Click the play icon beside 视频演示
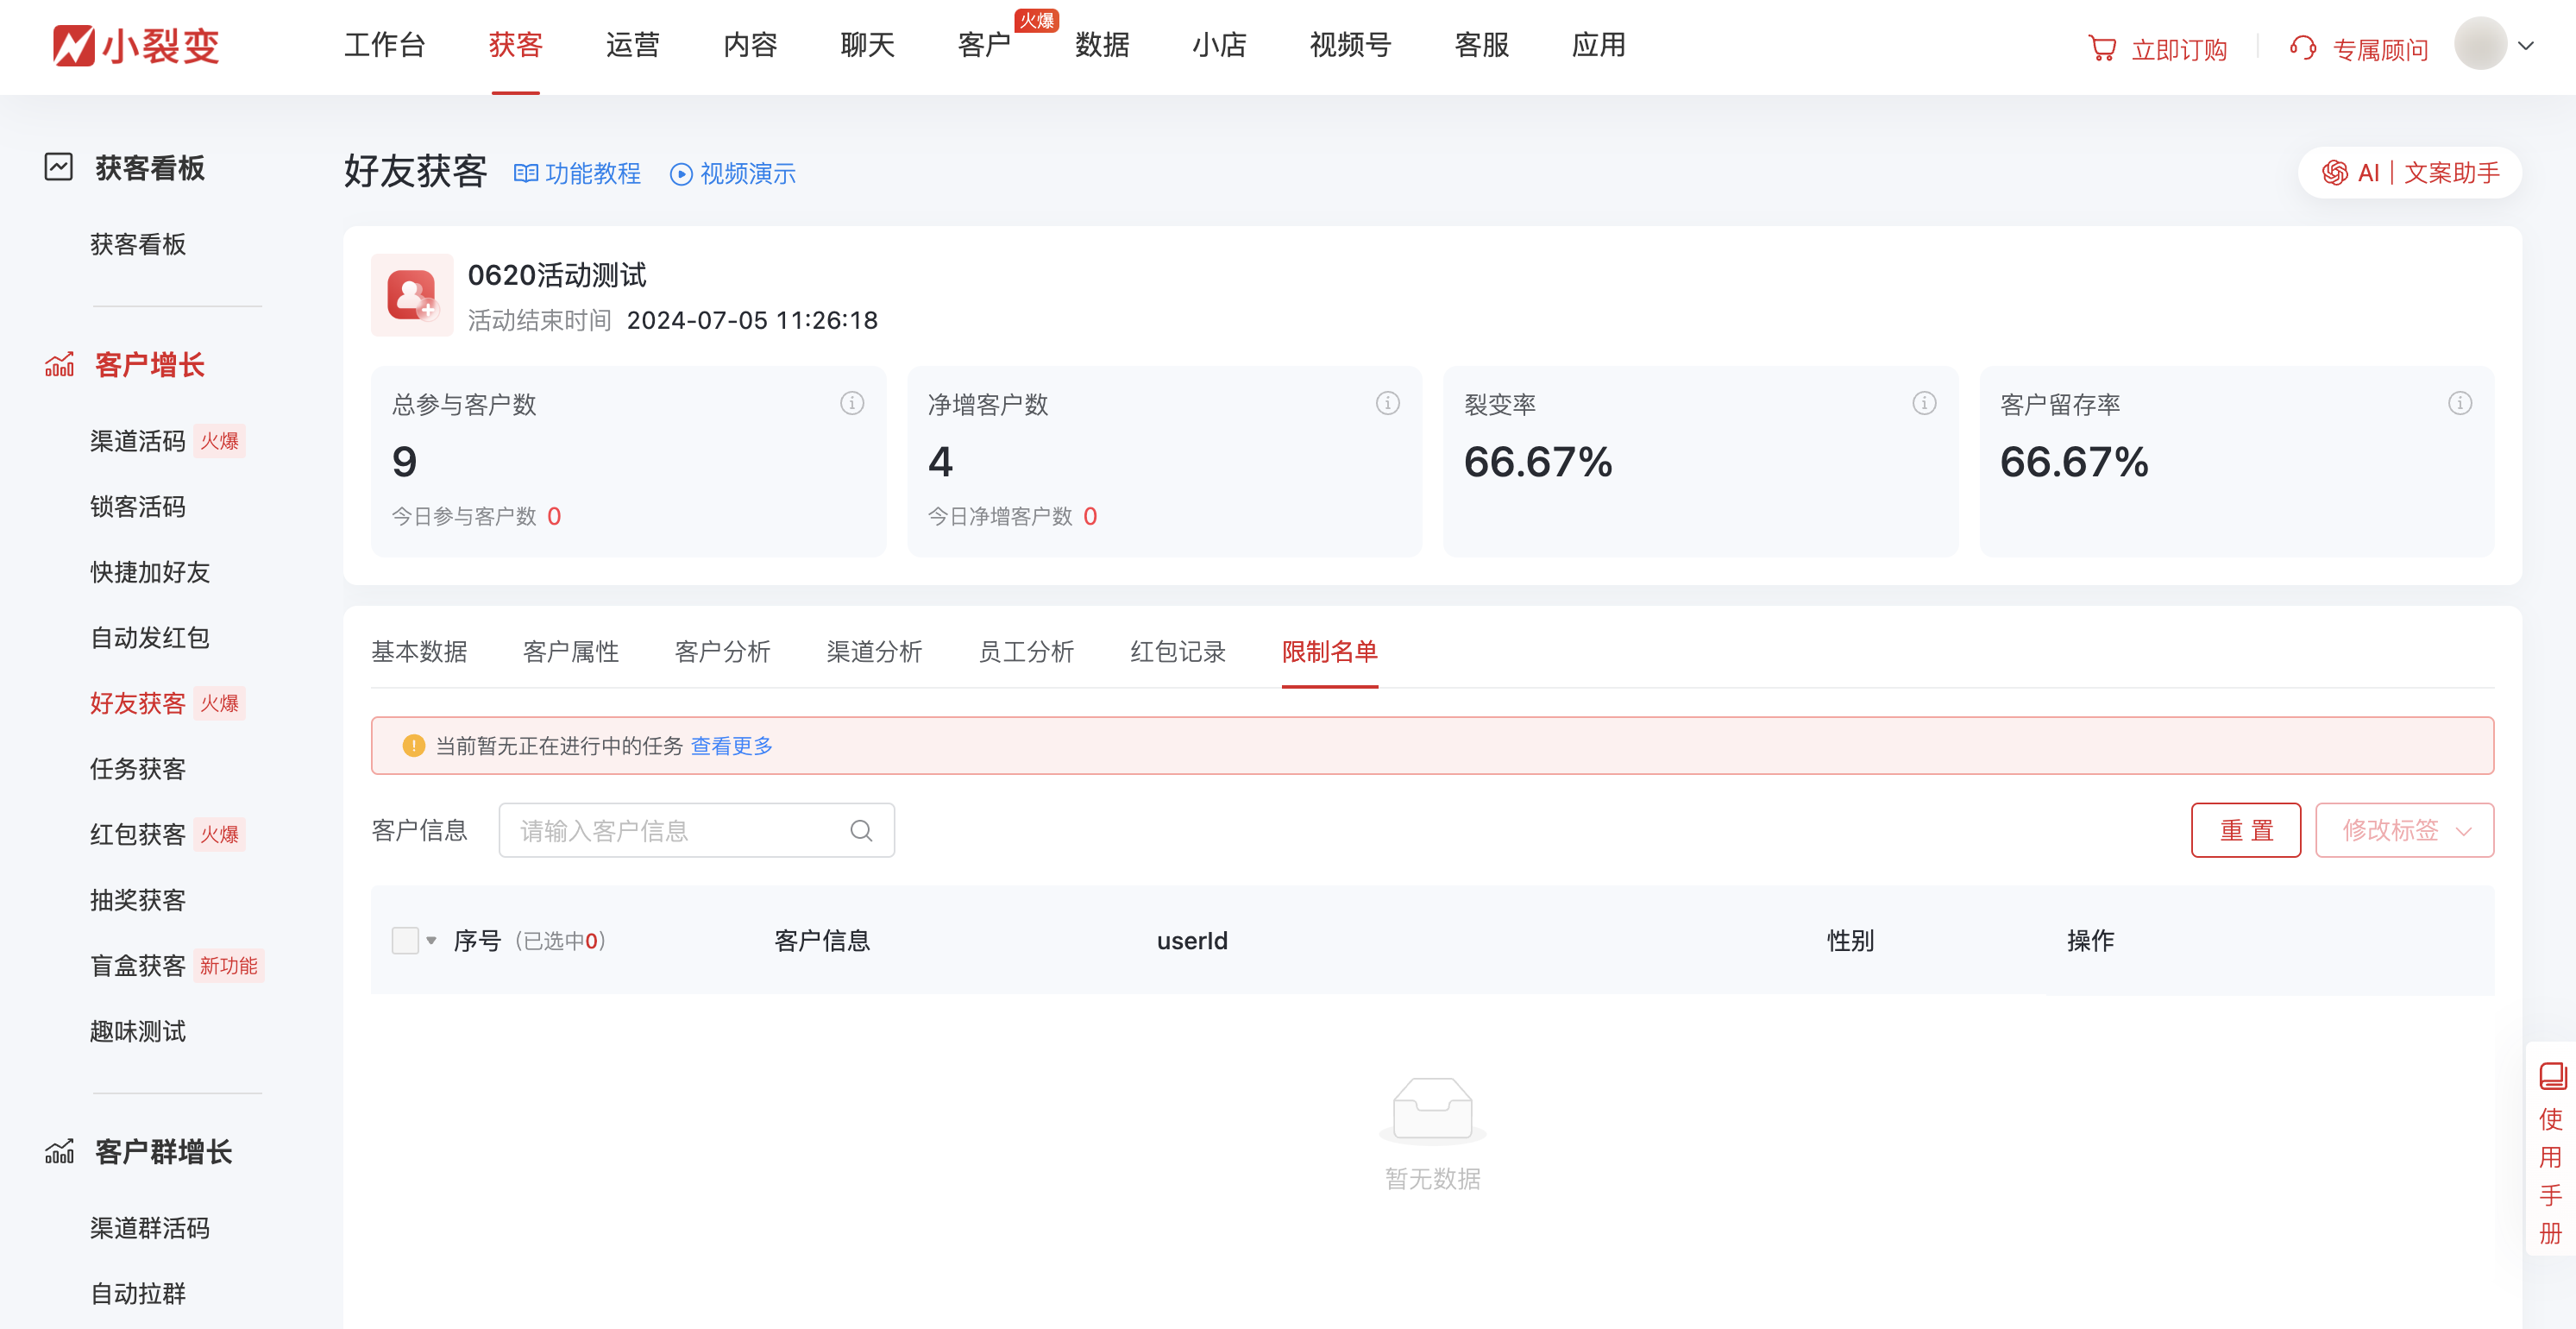Screen dimensions: 2576x1329 click(681, 173)
